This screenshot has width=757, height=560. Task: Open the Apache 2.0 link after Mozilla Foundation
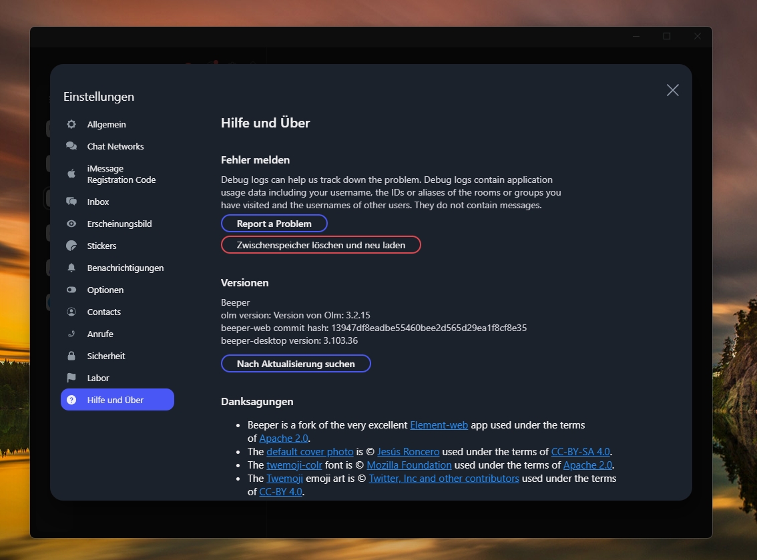587,465
